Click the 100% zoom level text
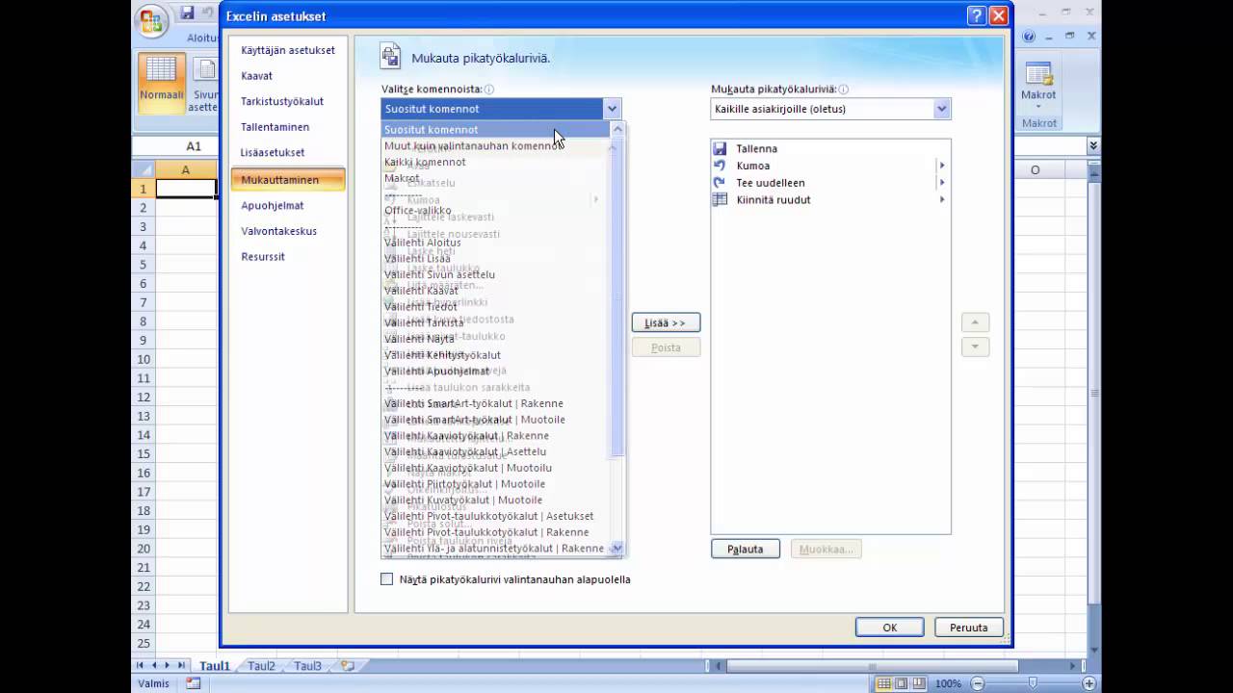 coord(949,683)
